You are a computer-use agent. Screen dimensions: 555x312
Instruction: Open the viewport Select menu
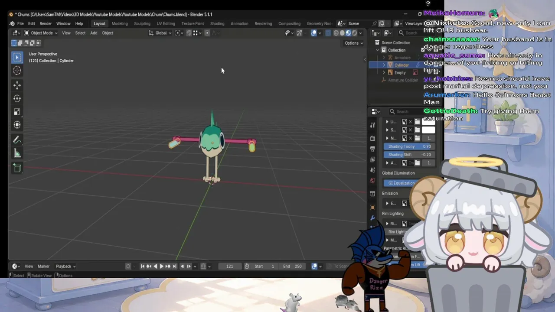pyautogui.click(x=80, y=33)
